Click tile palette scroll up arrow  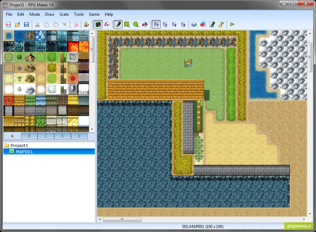92,33
